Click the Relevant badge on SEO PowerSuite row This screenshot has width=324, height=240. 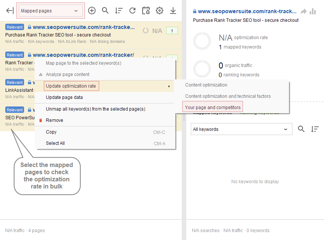[15, 110]
